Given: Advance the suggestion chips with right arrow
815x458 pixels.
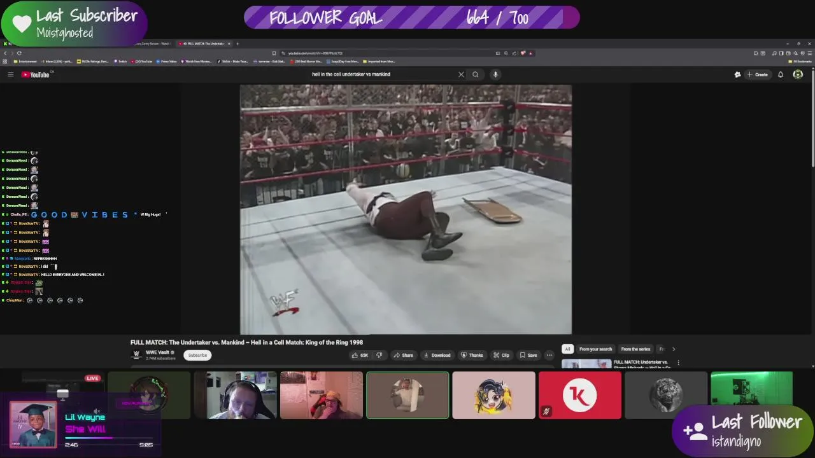Looking at the screenshot, I should point(674,349).
